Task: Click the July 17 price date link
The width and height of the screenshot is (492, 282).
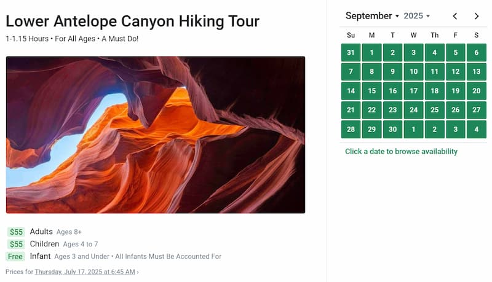Action: [85, 272]
